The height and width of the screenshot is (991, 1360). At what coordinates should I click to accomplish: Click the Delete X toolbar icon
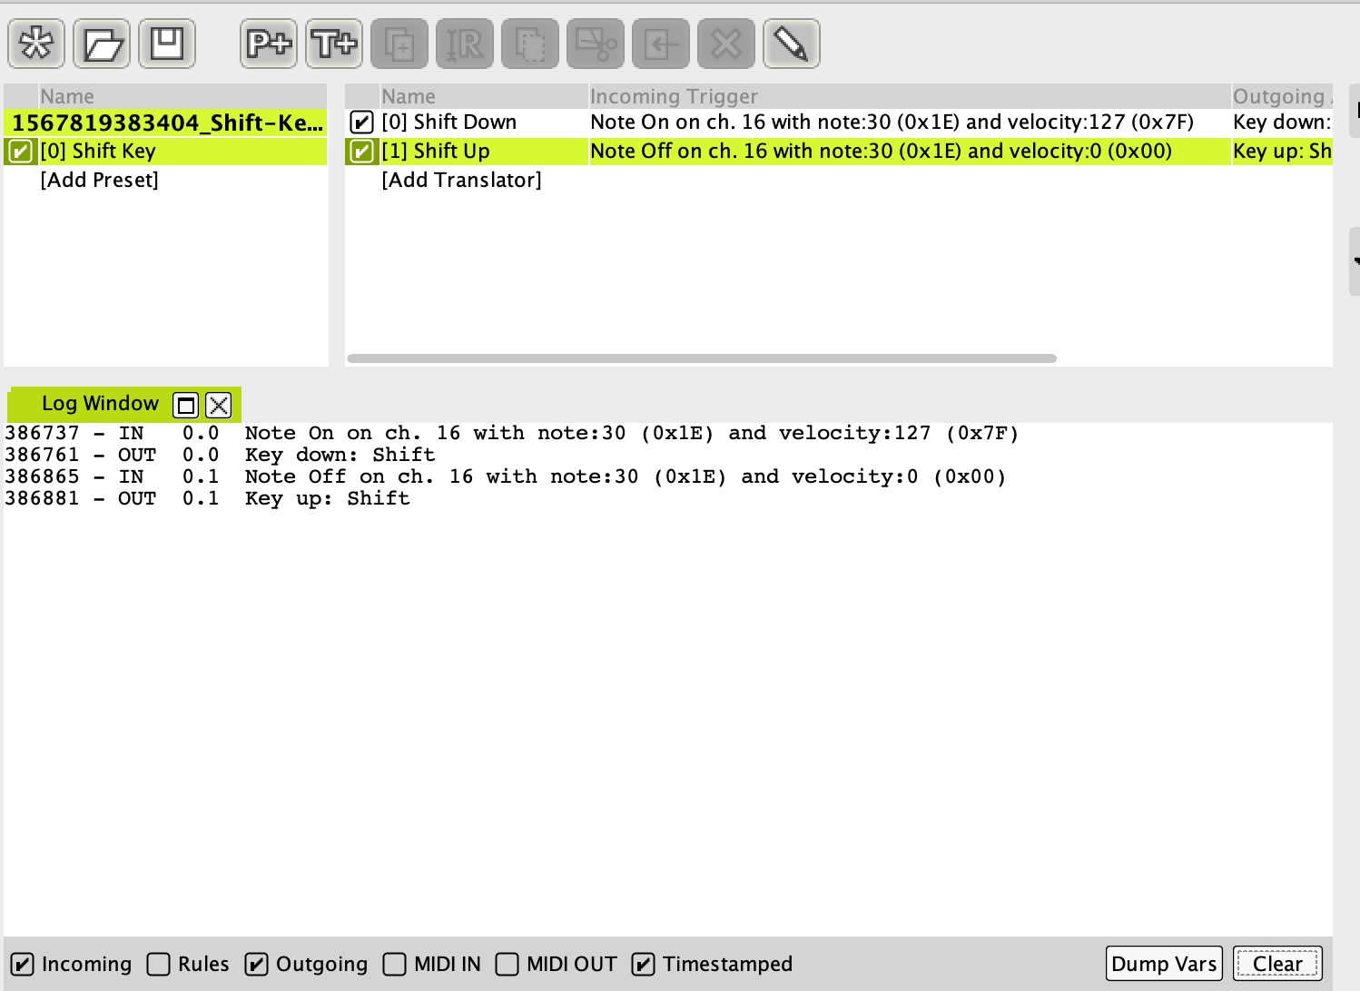726,44
